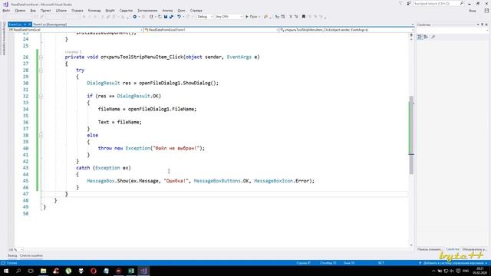The height and width of the screenshot is (276, 491).
Task: Open the ReadDataFromExcel project navigation dropdown
Action: tap(75, 30)
